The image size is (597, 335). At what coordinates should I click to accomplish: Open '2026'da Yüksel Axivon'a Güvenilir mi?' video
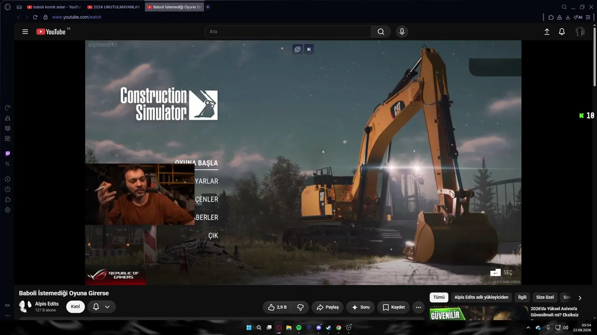click(x=555, y=313)
